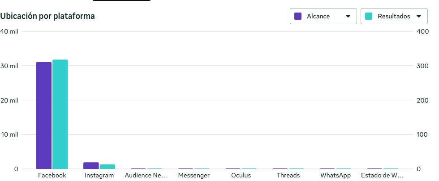This screenshot has height=181, width=439.
Task: Open the Resultados metric dropdown
Action: (393, 16)
